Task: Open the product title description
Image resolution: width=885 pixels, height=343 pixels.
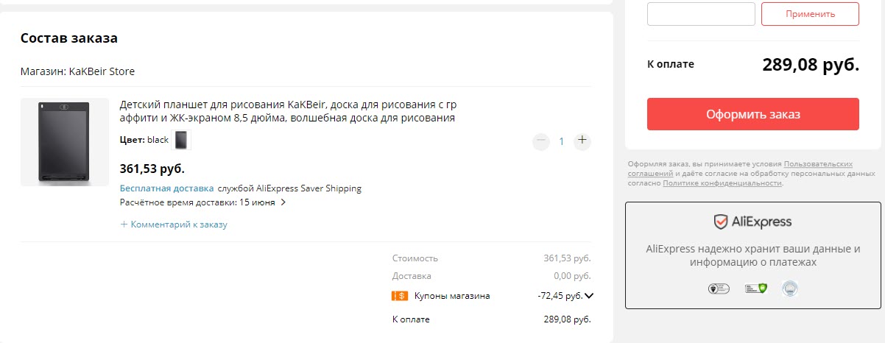Action: [288, 111]
